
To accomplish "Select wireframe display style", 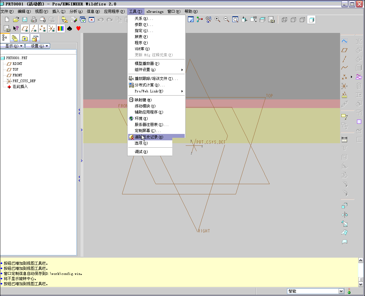I will 284,19.
